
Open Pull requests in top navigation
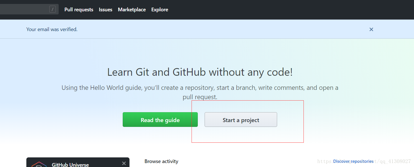(79, 10)
